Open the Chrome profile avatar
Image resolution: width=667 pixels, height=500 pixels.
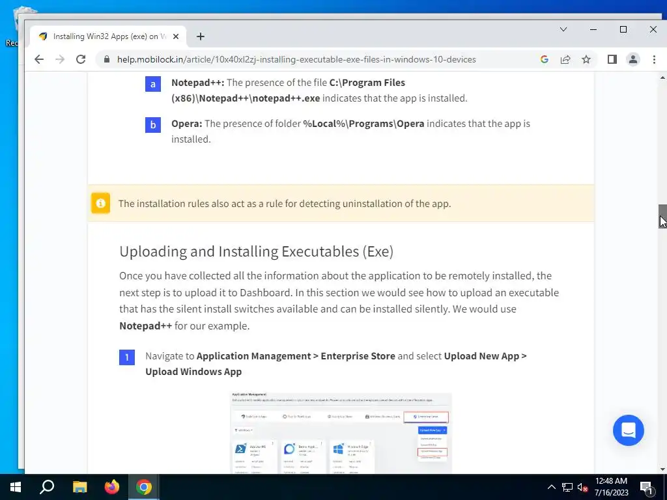pos(633,59)
